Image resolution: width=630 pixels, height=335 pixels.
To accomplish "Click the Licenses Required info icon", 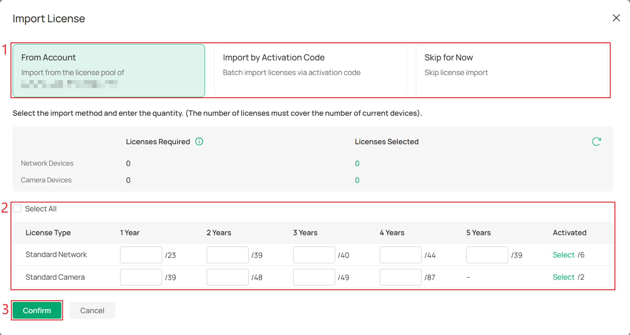I will tap(199, 141).
